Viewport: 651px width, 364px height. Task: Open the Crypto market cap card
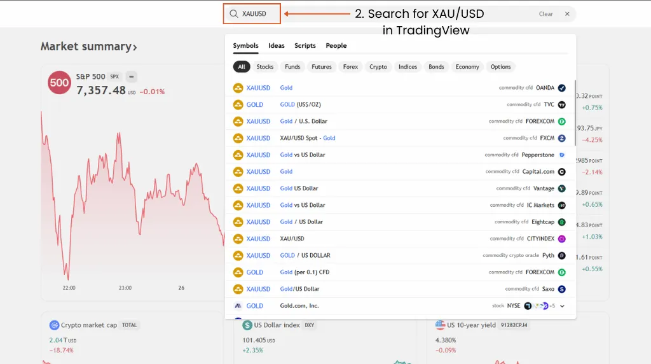tap(133, 339)
